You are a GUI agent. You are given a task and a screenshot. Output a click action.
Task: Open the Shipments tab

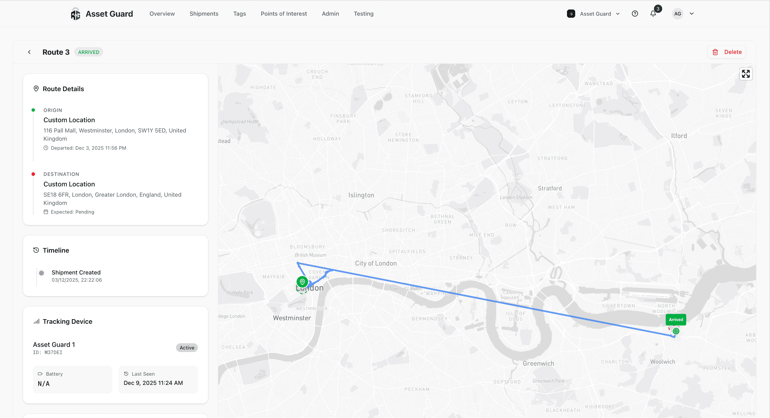[x=204, y=14]
